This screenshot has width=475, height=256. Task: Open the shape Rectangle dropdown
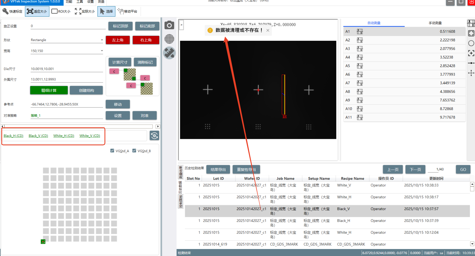click(x=102, y=40)
